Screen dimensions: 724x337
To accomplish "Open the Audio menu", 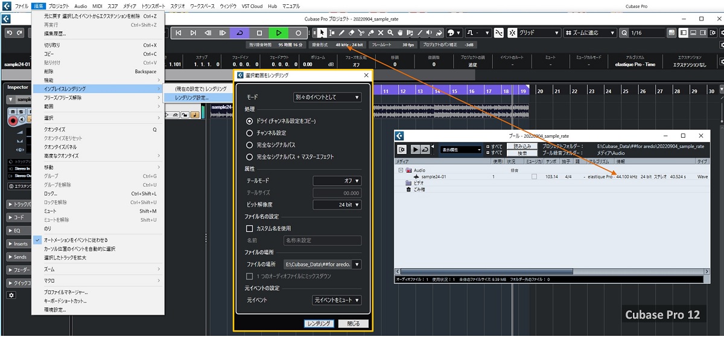I will [x=80, y=5].
